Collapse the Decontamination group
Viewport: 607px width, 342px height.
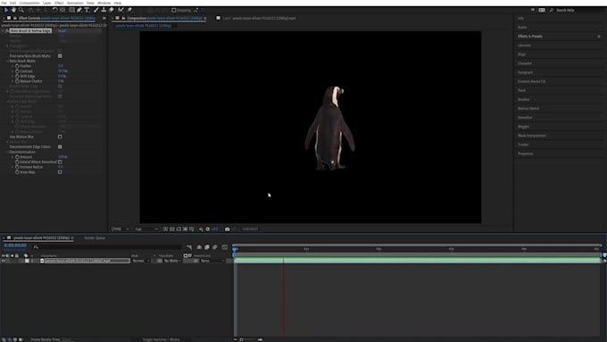[x=7, y=152]
